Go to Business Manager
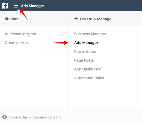The height and width of the screenshot is (123, 142). coord(90,34)
